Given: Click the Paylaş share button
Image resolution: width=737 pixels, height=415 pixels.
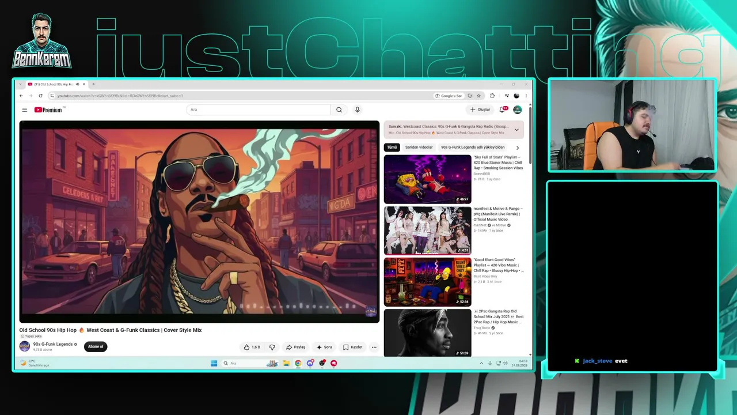Looking at the screenshot, I should click(295, 347).
